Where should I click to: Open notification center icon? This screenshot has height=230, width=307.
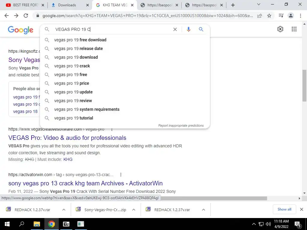tap(297, 224)
